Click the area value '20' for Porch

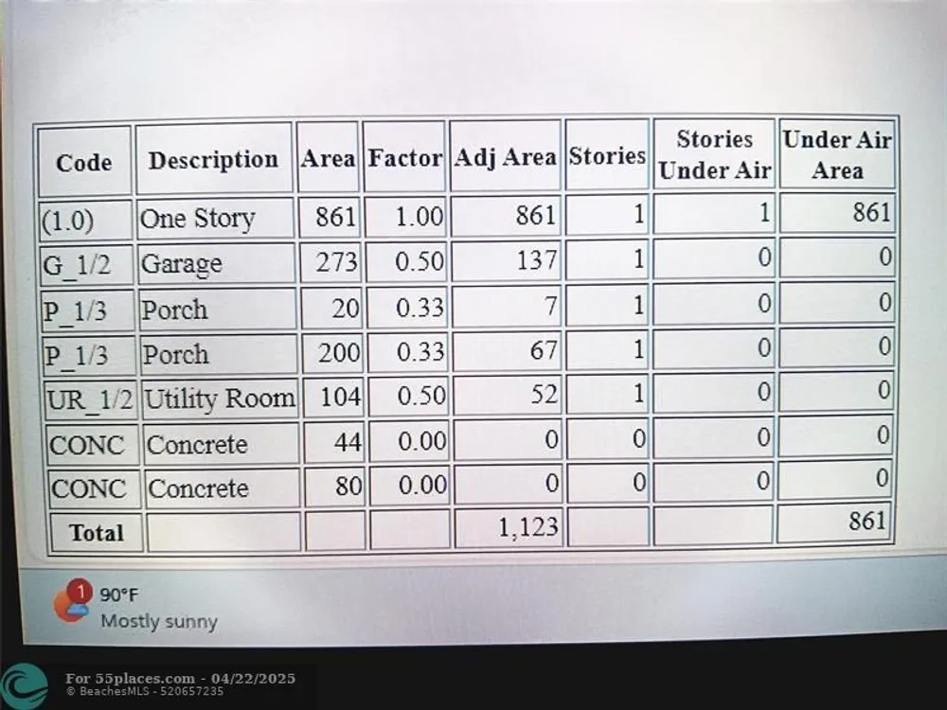[x=331, y=308]
